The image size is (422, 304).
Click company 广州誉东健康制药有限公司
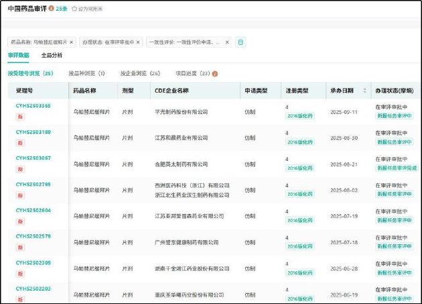tap(186, 242)
